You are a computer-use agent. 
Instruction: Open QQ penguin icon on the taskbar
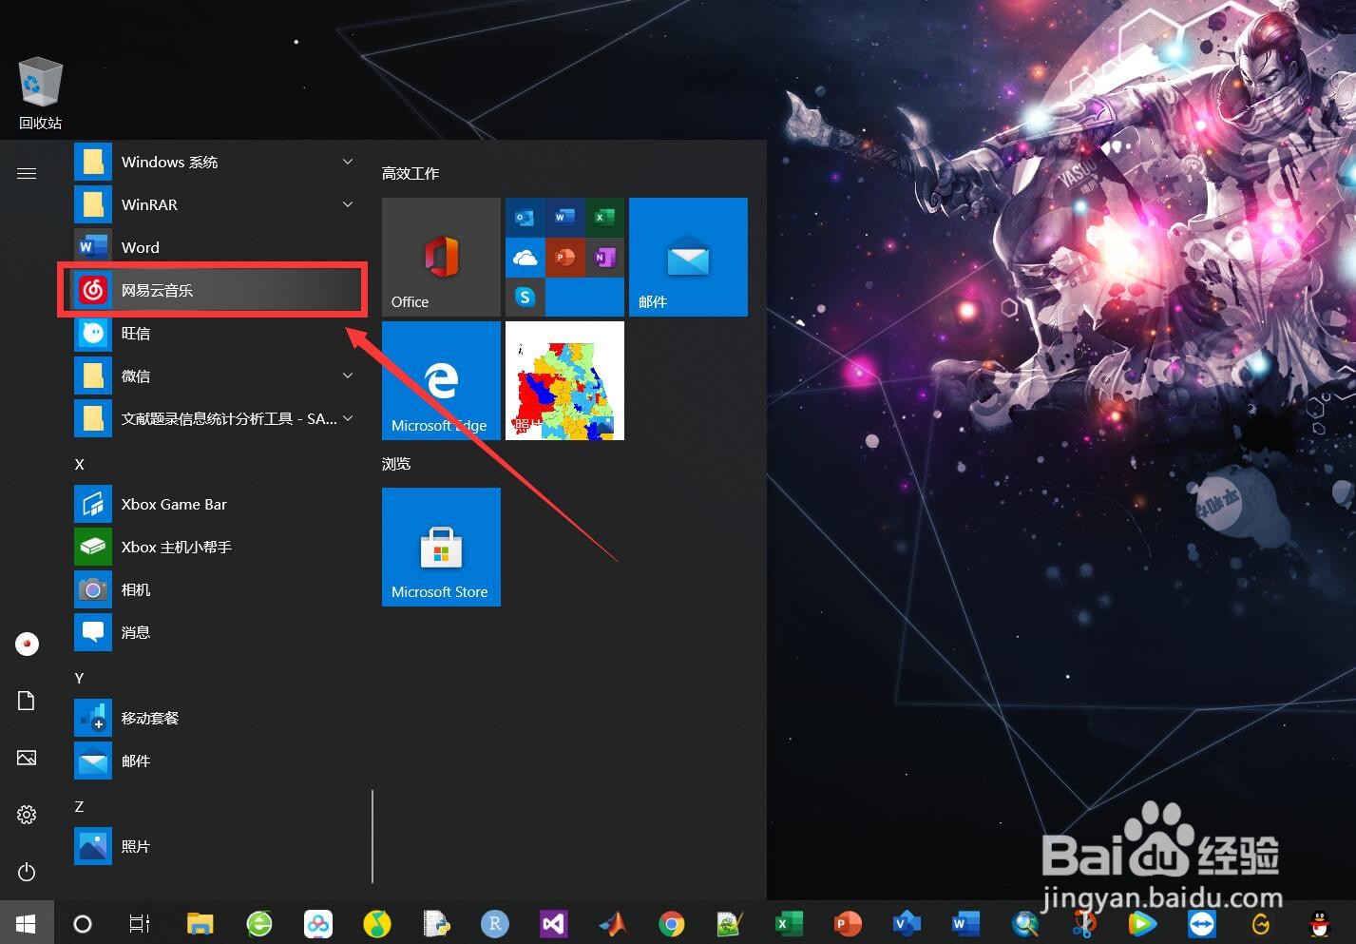[1320, 923]
